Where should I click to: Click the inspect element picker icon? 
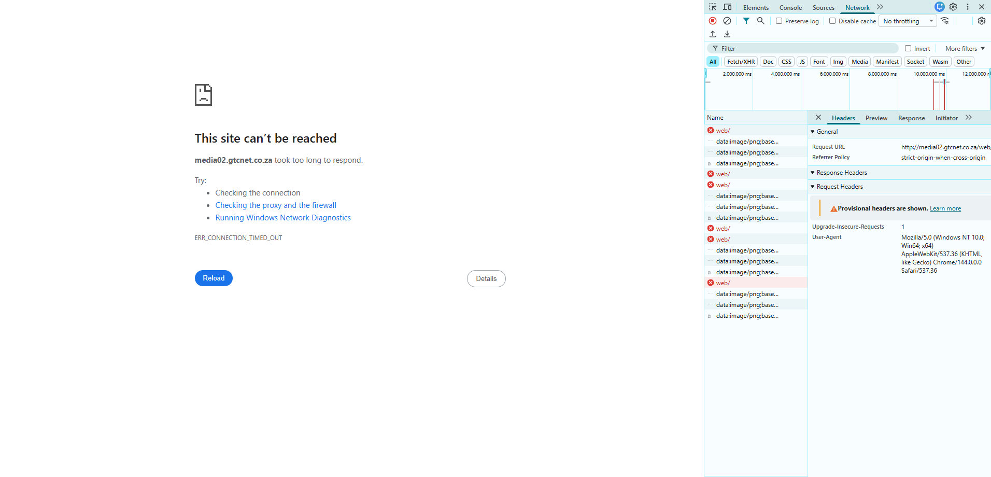pos(713,7)
